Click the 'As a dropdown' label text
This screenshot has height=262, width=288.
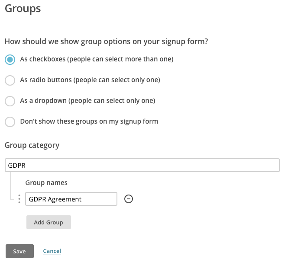87,101
